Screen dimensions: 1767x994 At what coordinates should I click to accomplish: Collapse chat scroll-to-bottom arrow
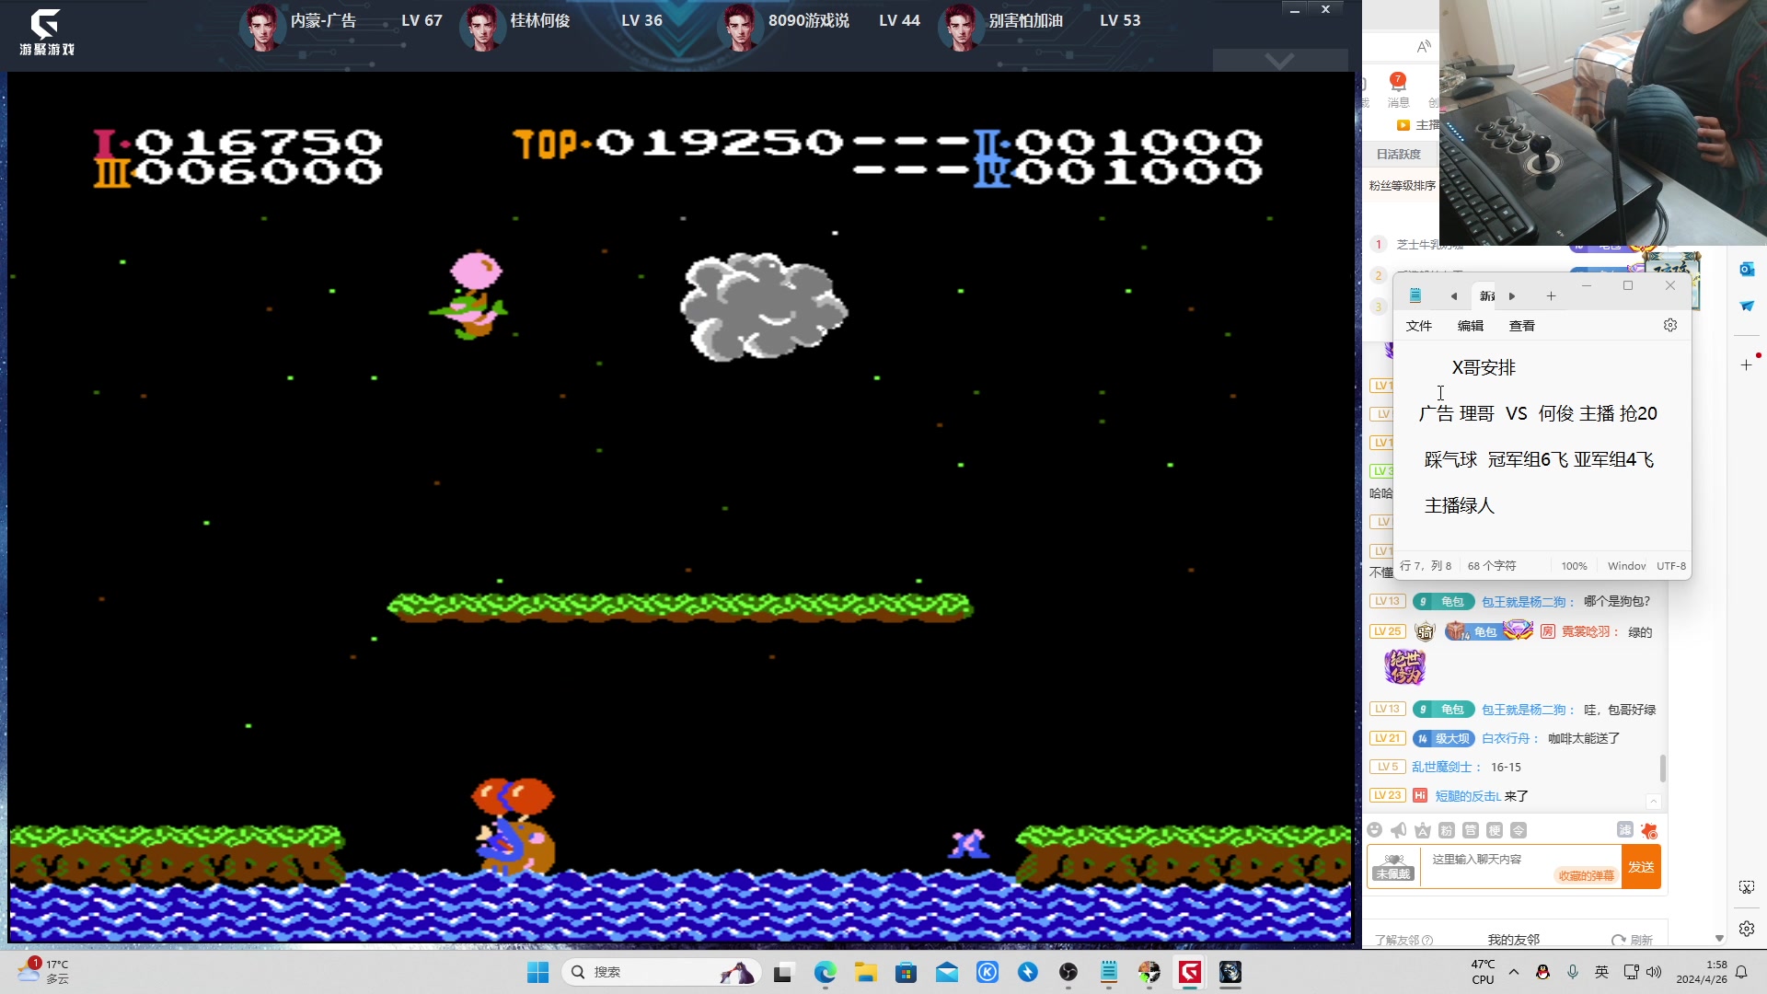click(x=1654, y=801)
